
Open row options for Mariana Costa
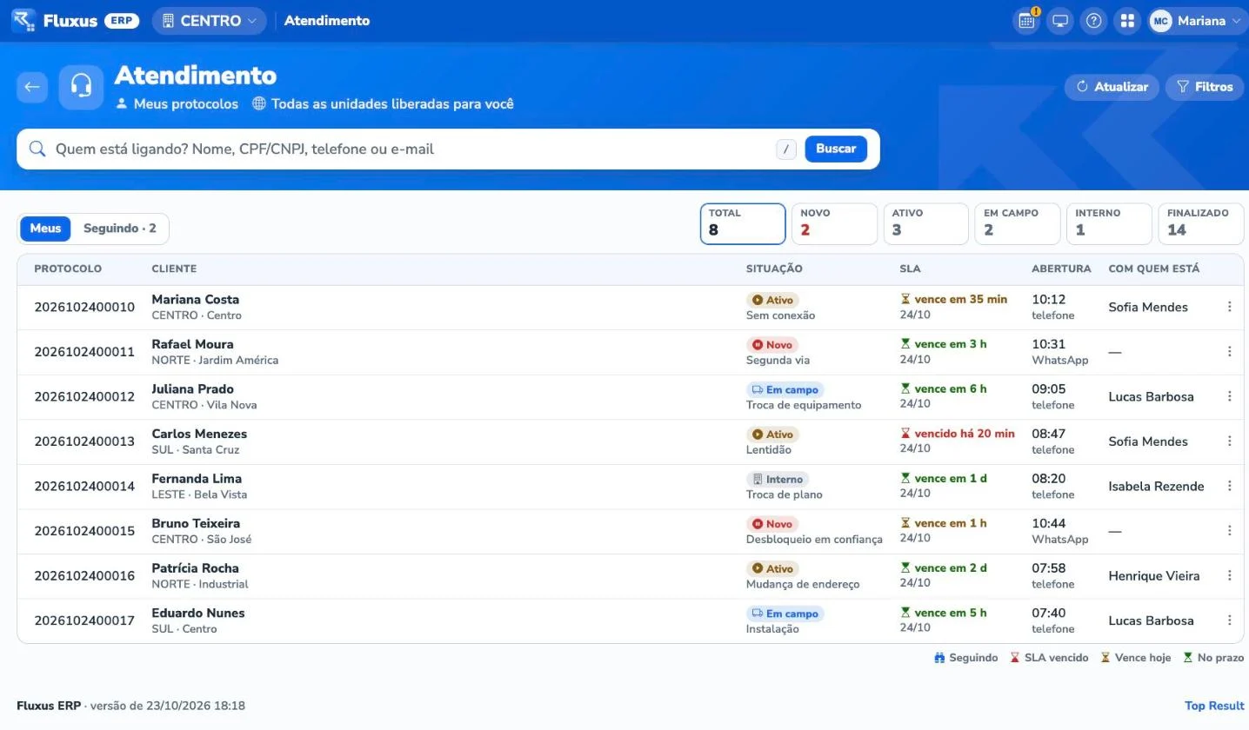(x=1229, y=307)
